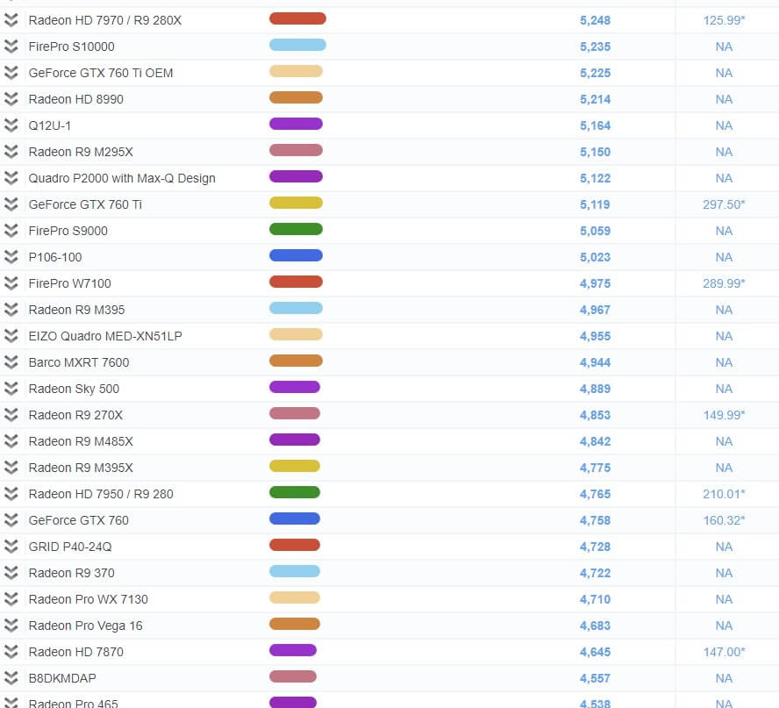Click the pink bar for Radeon R9 270X
779x708 pixels.
(x=295, y=414)
